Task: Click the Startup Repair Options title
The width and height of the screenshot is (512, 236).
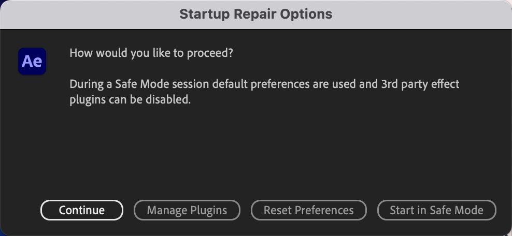Action: pyautogui.click(x=256, y=14)
